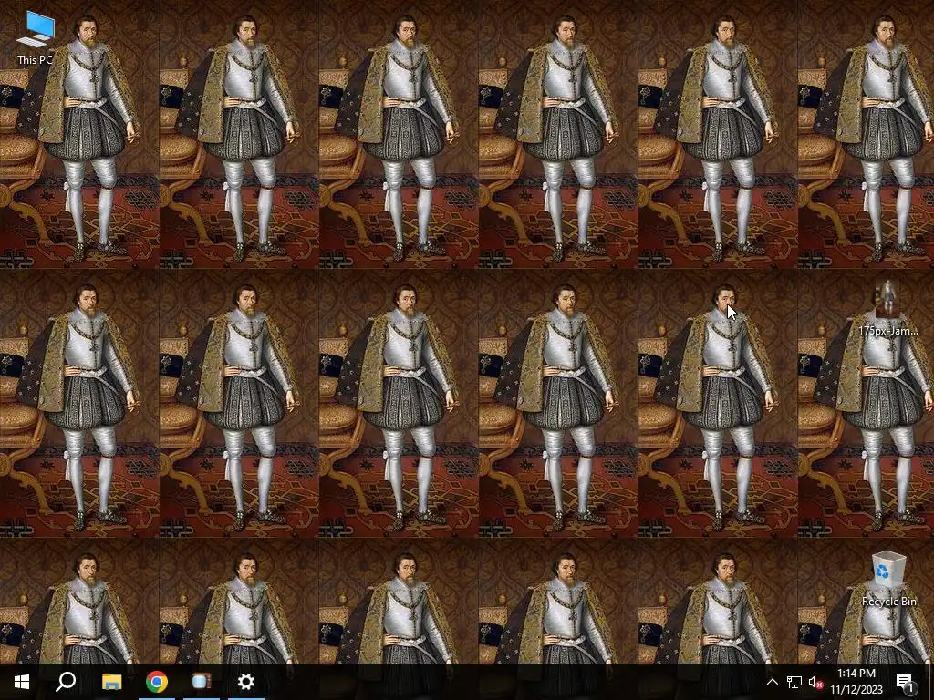Open the Settings gear in taskbar
Viewport: 934px width, 700px height.
coord(246,682)
